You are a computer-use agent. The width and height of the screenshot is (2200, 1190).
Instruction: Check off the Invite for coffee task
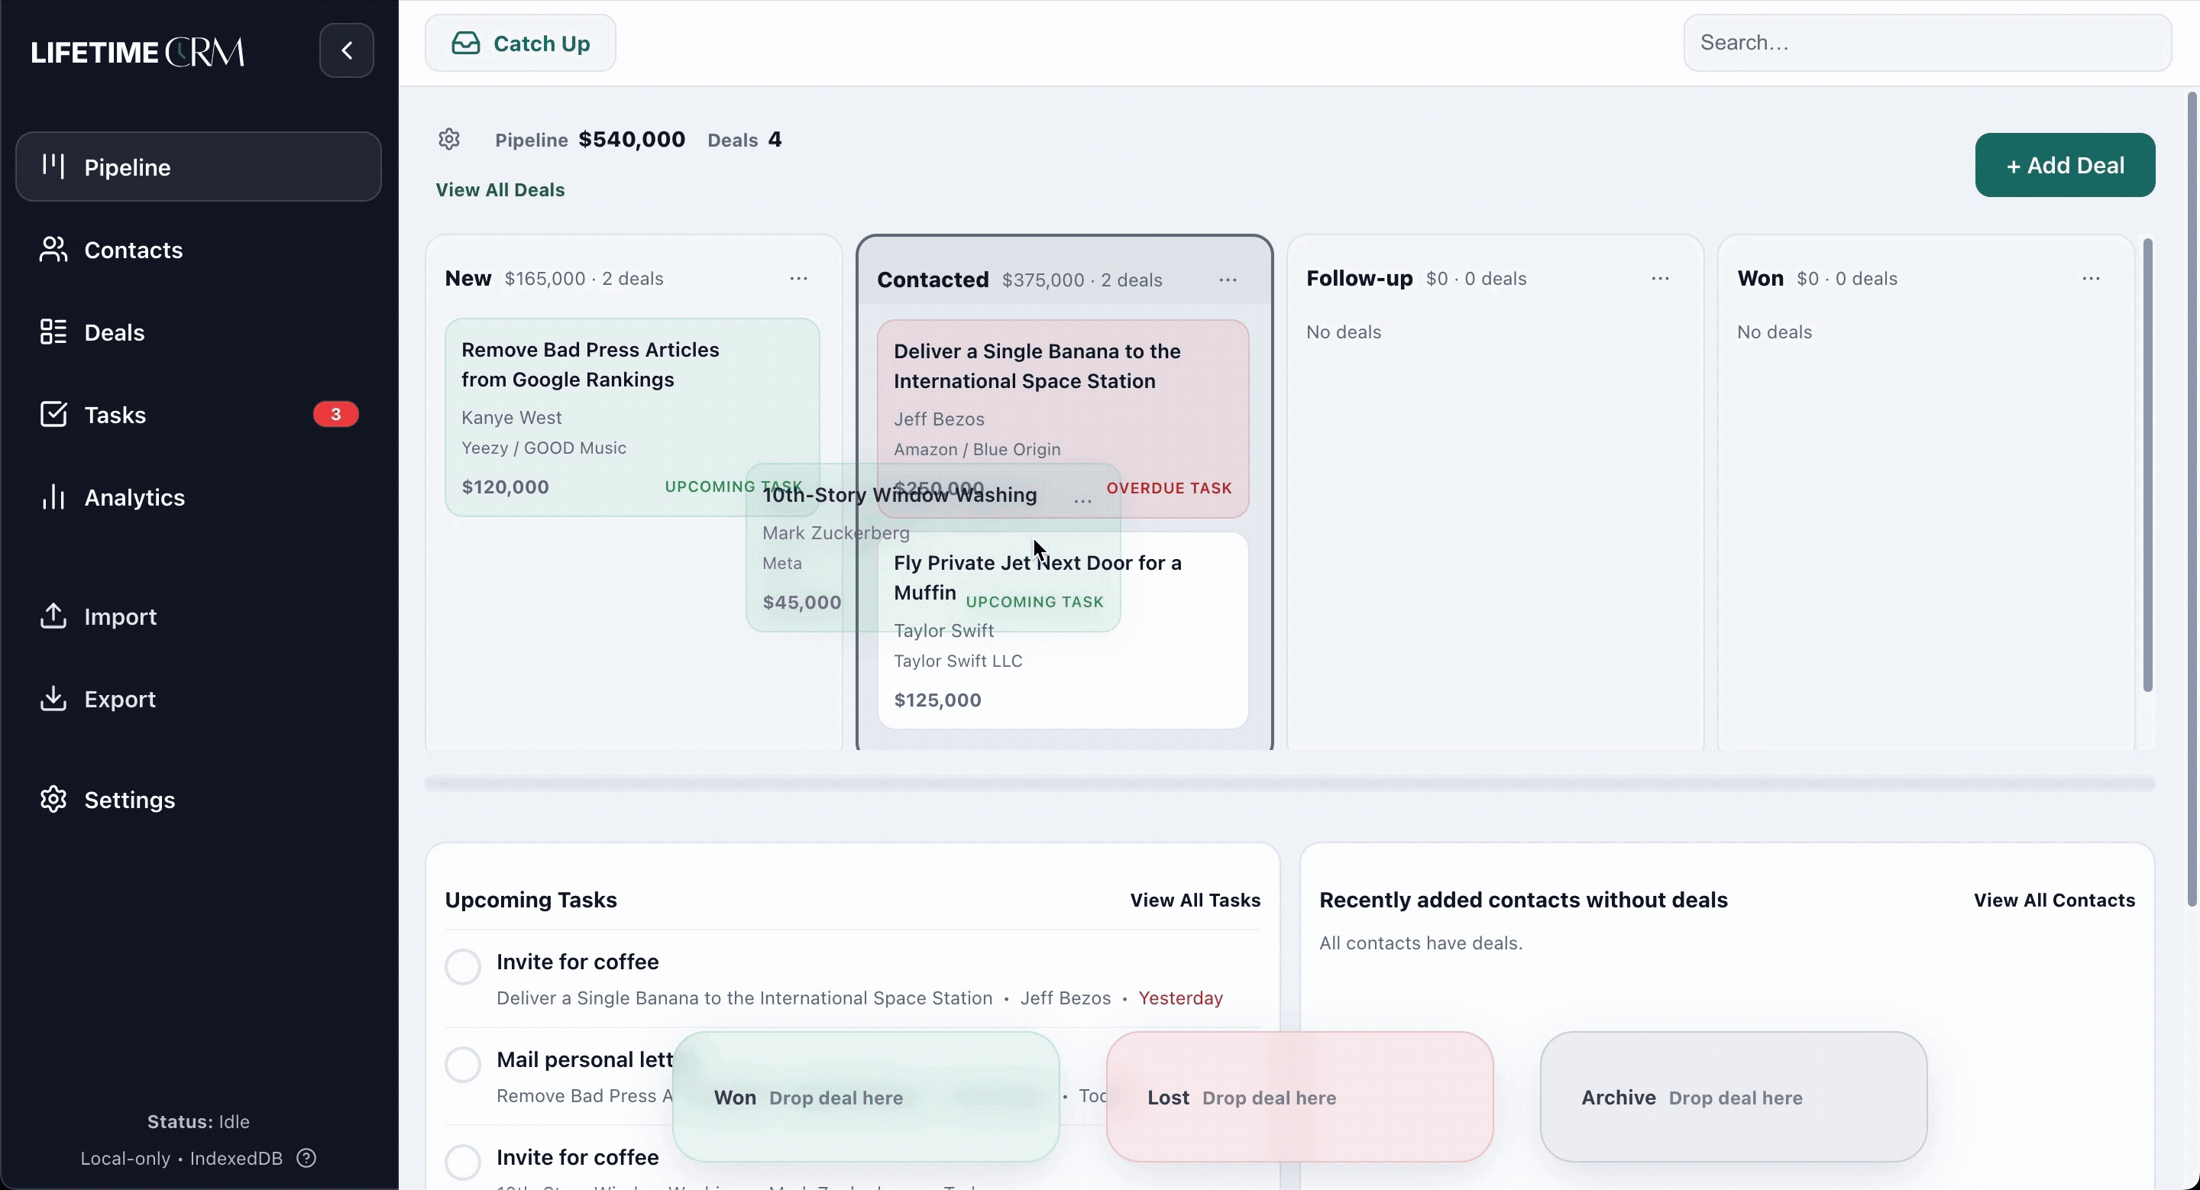(463, 966)
